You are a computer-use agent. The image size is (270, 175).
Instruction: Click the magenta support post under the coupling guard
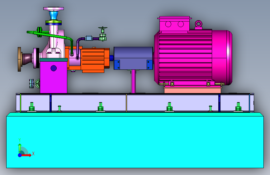(134, 82)
